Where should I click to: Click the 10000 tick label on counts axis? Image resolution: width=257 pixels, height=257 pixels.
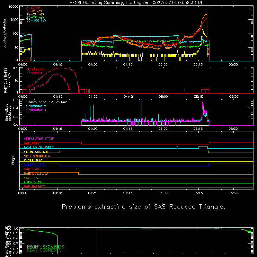(13, 7)
